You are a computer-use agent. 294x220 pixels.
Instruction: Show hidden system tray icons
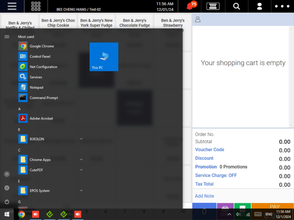coord(229,214)
